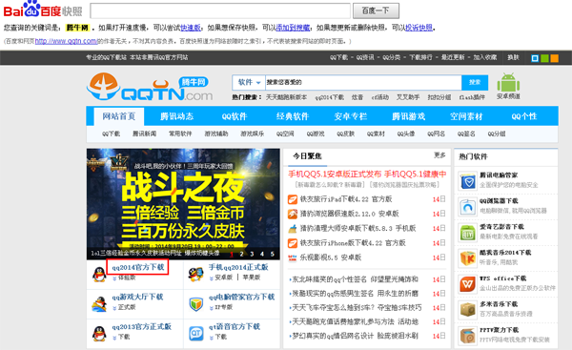Click the 换肤 label in top bar
Viewport: 572px width, 350px height.
click(x=513, y=57)
